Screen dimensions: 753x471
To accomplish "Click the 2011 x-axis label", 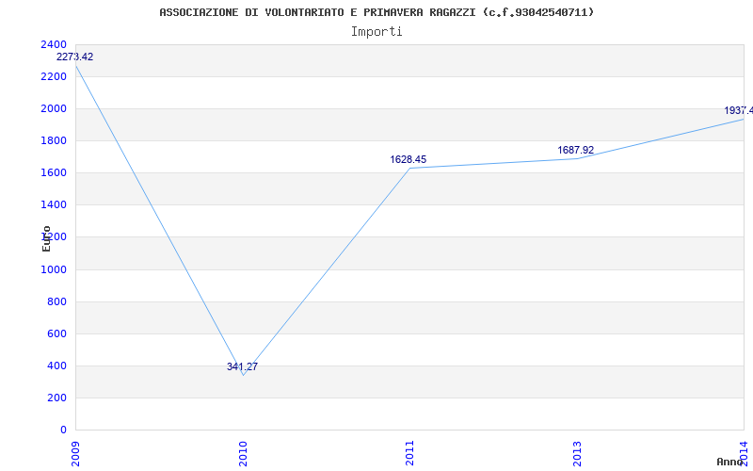I will pos(409,454).
